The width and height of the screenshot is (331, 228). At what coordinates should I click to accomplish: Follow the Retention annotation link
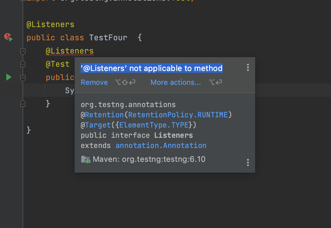(x=104, y=115)
